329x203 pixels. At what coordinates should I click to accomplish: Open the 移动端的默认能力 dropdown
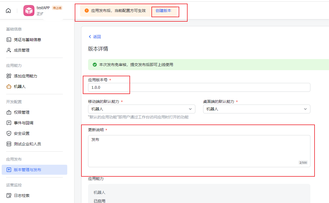click(141, 109)
